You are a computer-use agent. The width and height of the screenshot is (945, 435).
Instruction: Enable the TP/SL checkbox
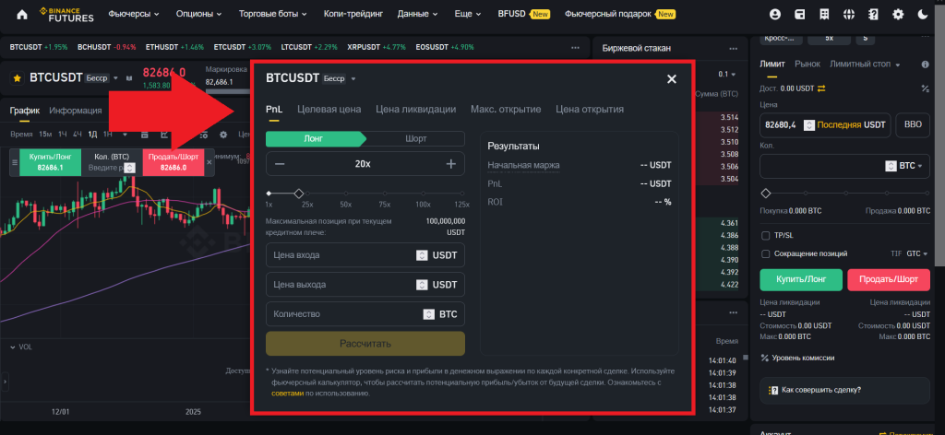(x=765, y=235)
